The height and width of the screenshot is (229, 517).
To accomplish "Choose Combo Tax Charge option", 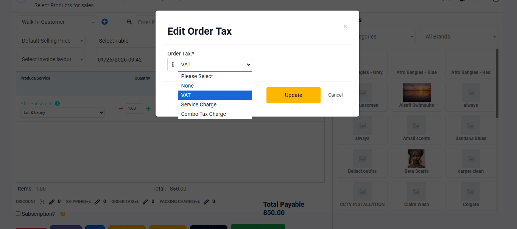I will tap(215, 114).
